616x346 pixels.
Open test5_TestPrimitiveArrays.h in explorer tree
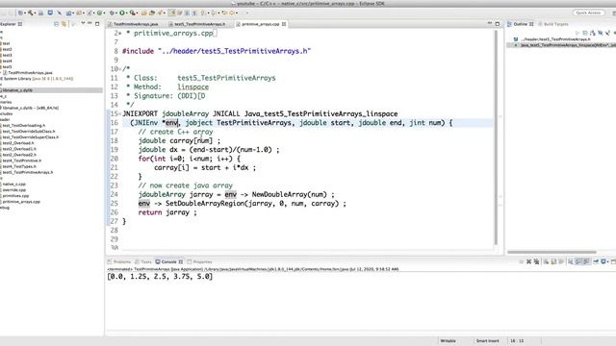point(27,172)
